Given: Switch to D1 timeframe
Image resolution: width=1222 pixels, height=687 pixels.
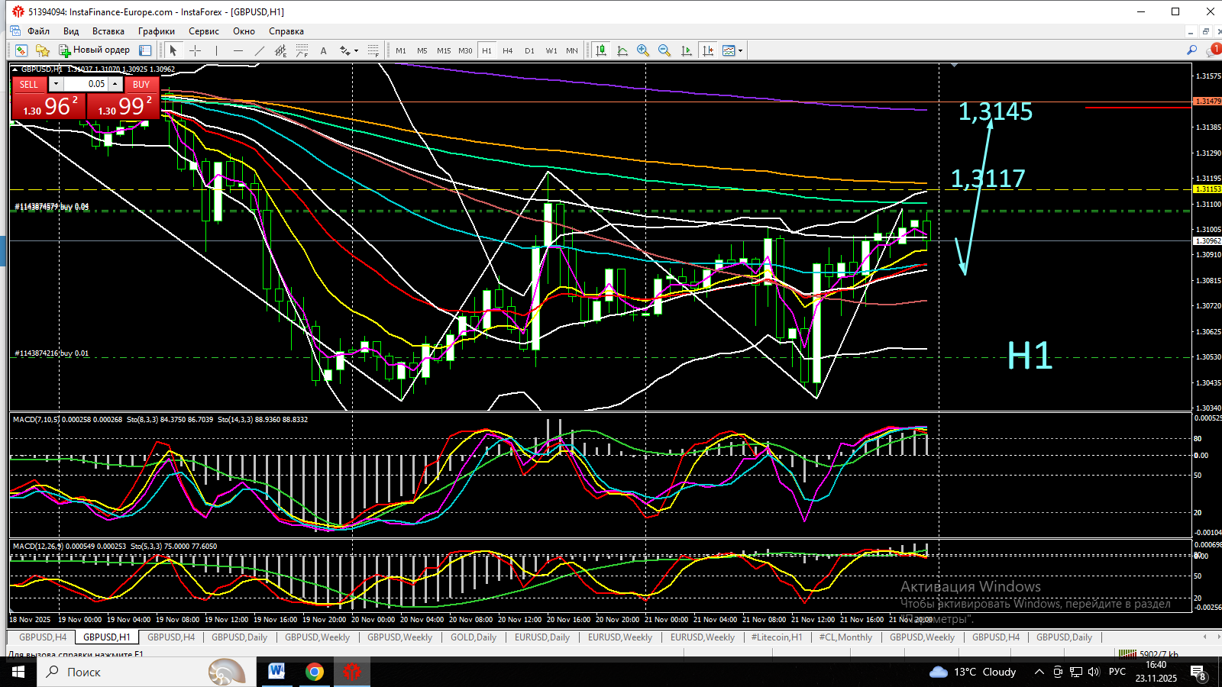Looking at the screenshot, I should [x=529, y=50].
